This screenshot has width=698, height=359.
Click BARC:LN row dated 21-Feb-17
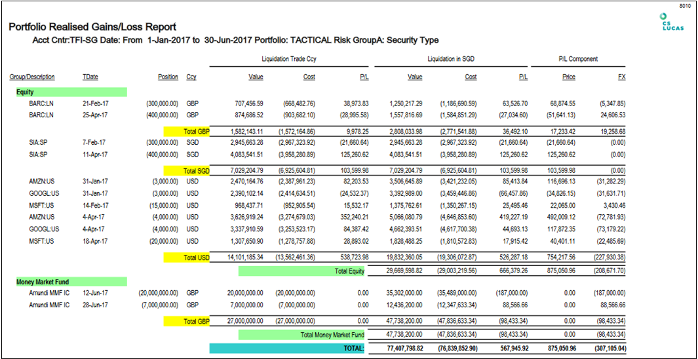[327, 104]
